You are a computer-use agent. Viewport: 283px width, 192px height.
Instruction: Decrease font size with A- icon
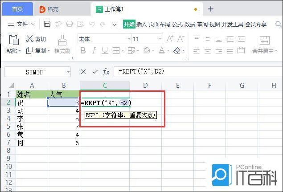coord(181,39)
